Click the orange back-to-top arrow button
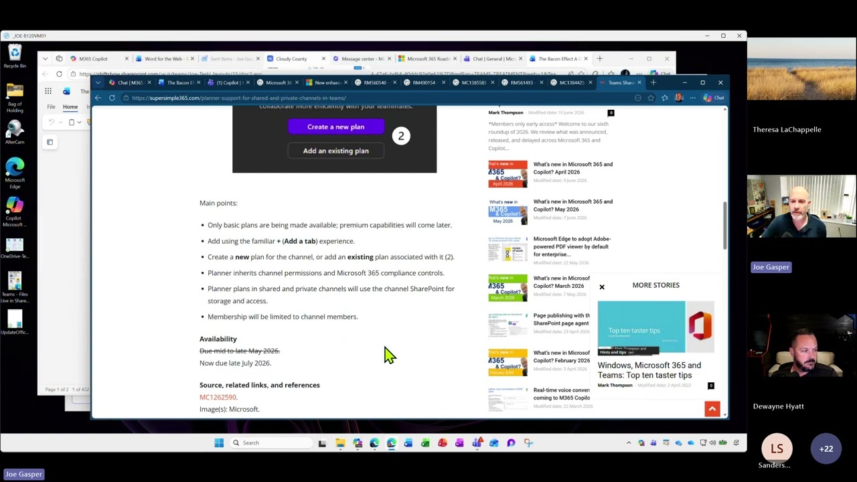This screenshot has width=857, height=482. pos(712,409)
